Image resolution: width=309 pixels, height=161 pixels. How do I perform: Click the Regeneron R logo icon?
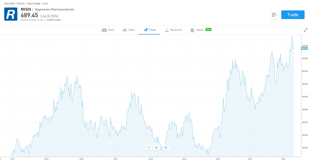point(11,14)
